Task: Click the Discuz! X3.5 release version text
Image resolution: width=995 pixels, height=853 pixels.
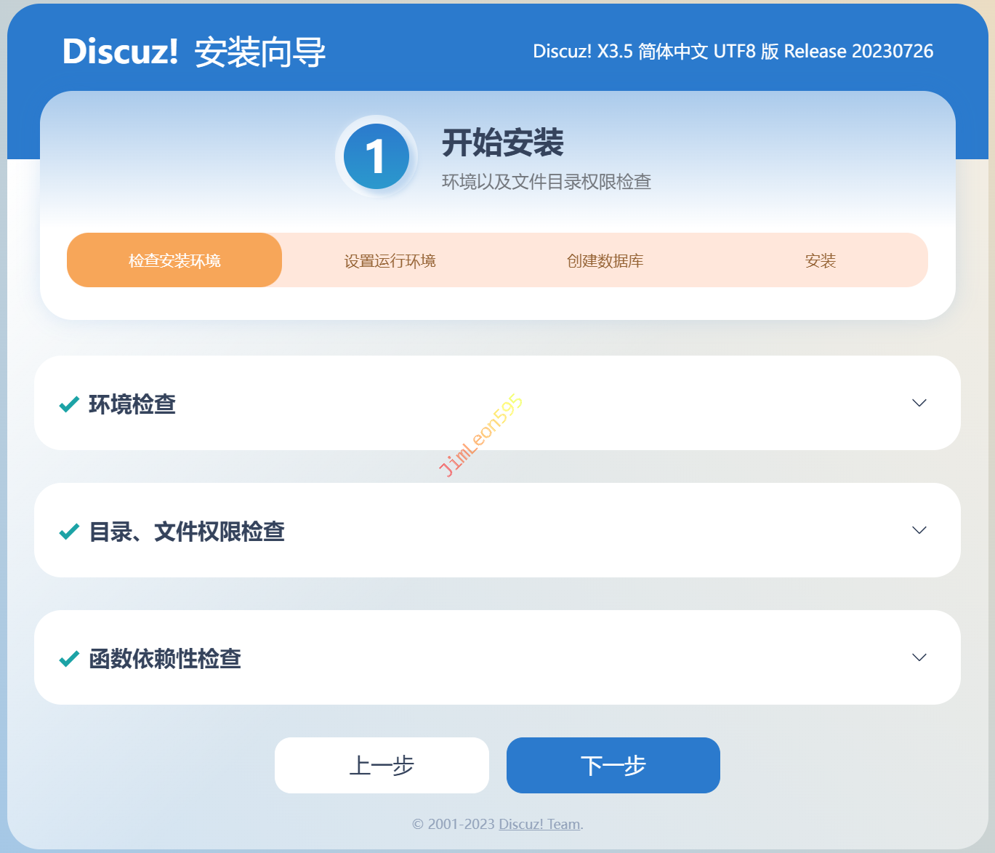Action: (733, 52)
